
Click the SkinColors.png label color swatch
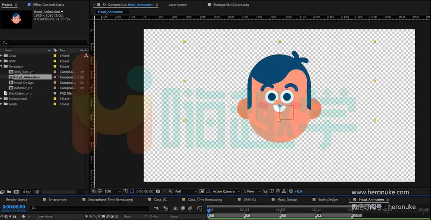55,93
